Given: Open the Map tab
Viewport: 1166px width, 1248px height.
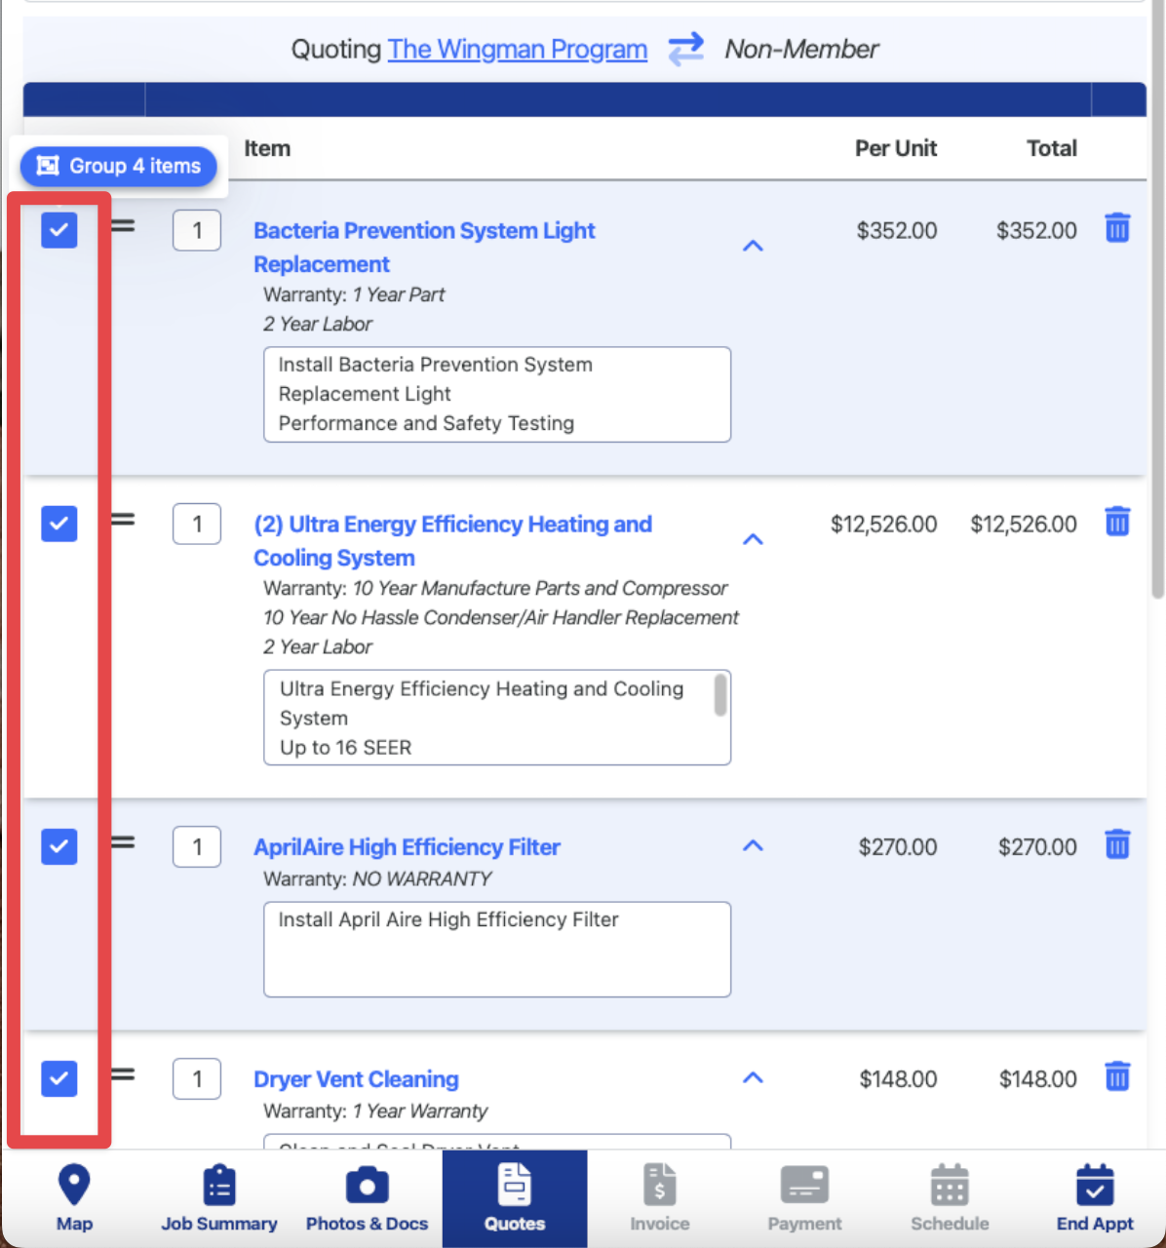Looking at the screenshot, I should (74, 1198).
